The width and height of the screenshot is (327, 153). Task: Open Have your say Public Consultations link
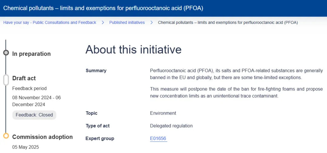tap(50, 23)
